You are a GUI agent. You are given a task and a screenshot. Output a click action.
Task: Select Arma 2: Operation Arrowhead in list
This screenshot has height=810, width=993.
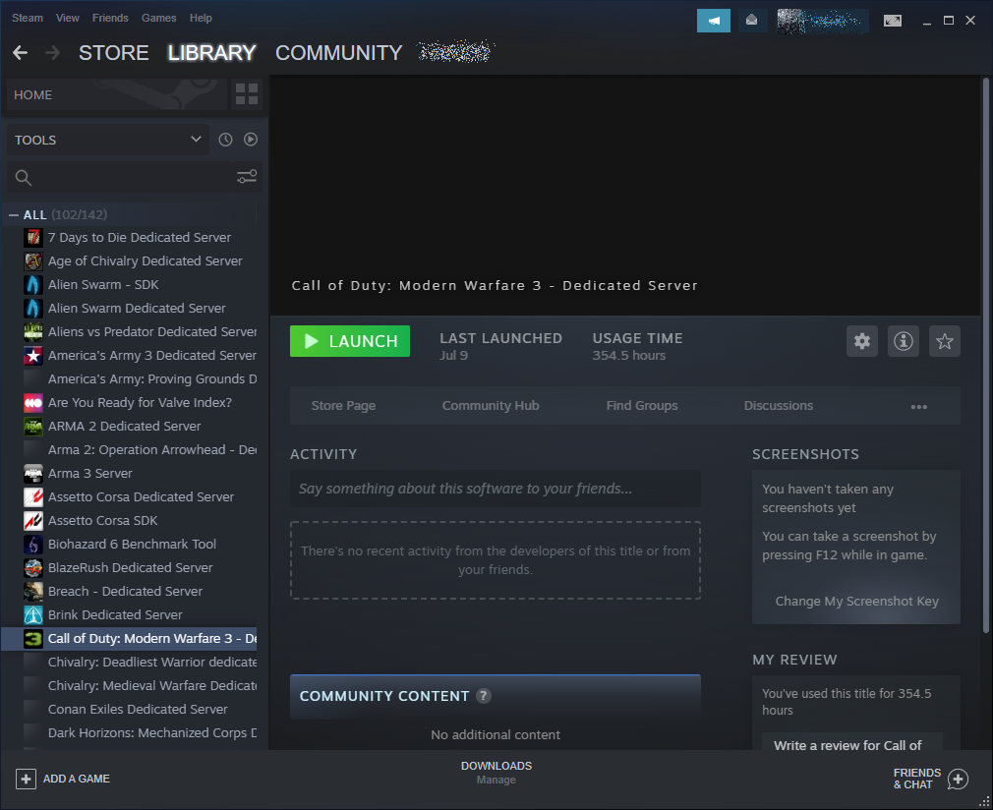pyautogui.click(x=152, y=449)
